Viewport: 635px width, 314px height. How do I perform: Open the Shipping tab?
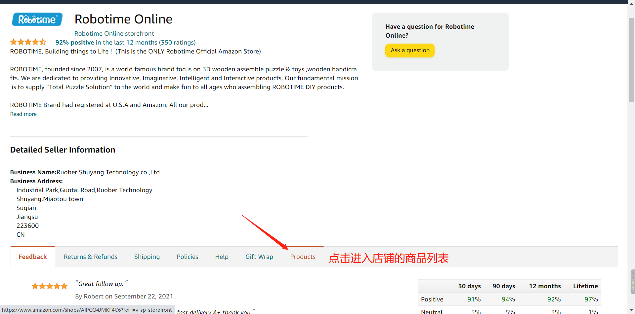pos(147,257)
